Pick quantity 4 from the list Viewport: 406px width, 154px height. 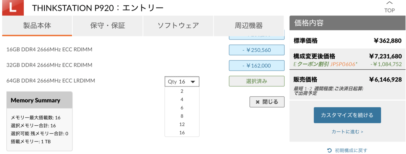coord(182,99)
